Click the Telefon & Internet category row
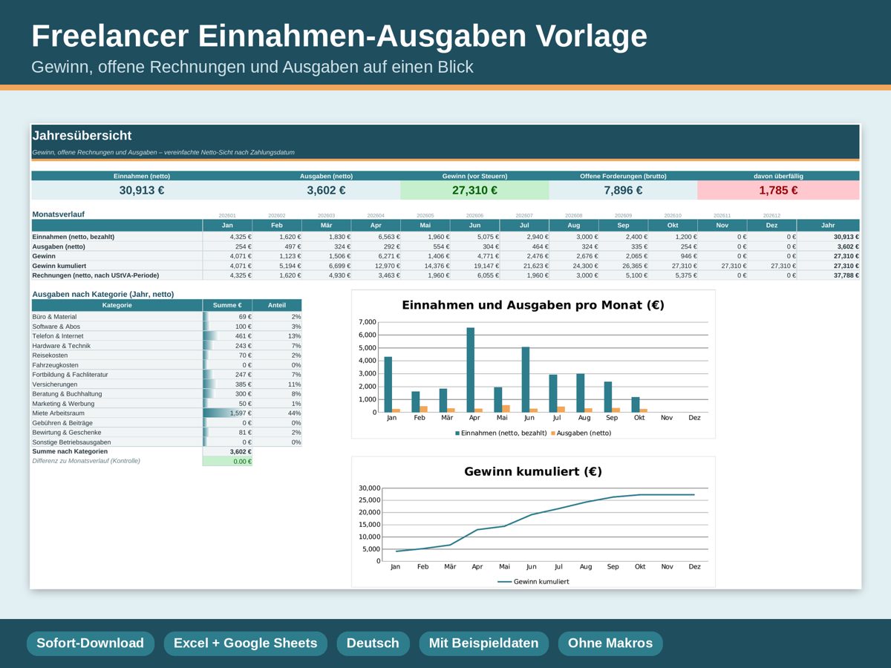Viewport: 891px width, 668px height. (x=166, y=336)
